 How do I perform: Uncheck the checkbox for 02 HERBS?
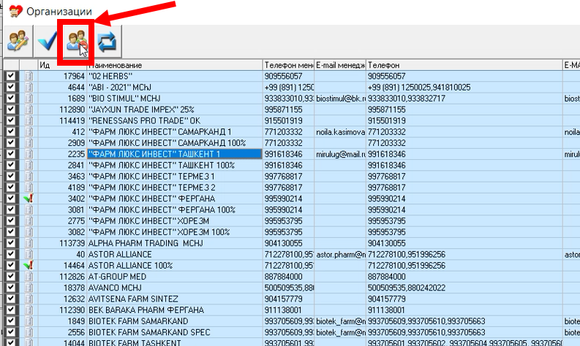(x=11, y=76)
